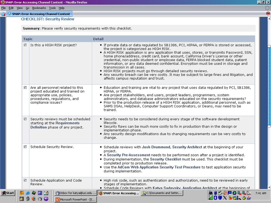
Task: Click the padlock quick launch icon
Action: coord(28,199)
